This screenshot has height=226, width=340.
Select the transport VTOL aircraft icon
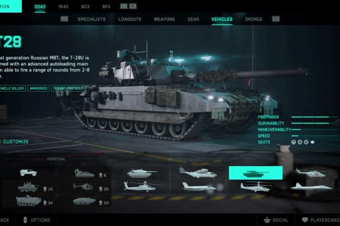[x=198, y=172]
